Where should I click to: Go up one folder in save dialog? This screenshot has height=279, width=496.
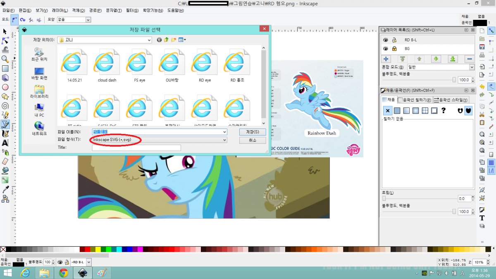click(166, 40)
